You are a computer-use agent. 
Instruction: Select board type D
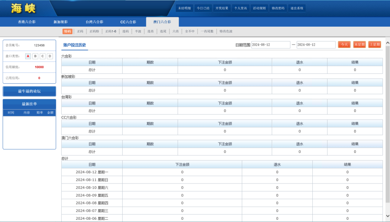coord(49,56)
